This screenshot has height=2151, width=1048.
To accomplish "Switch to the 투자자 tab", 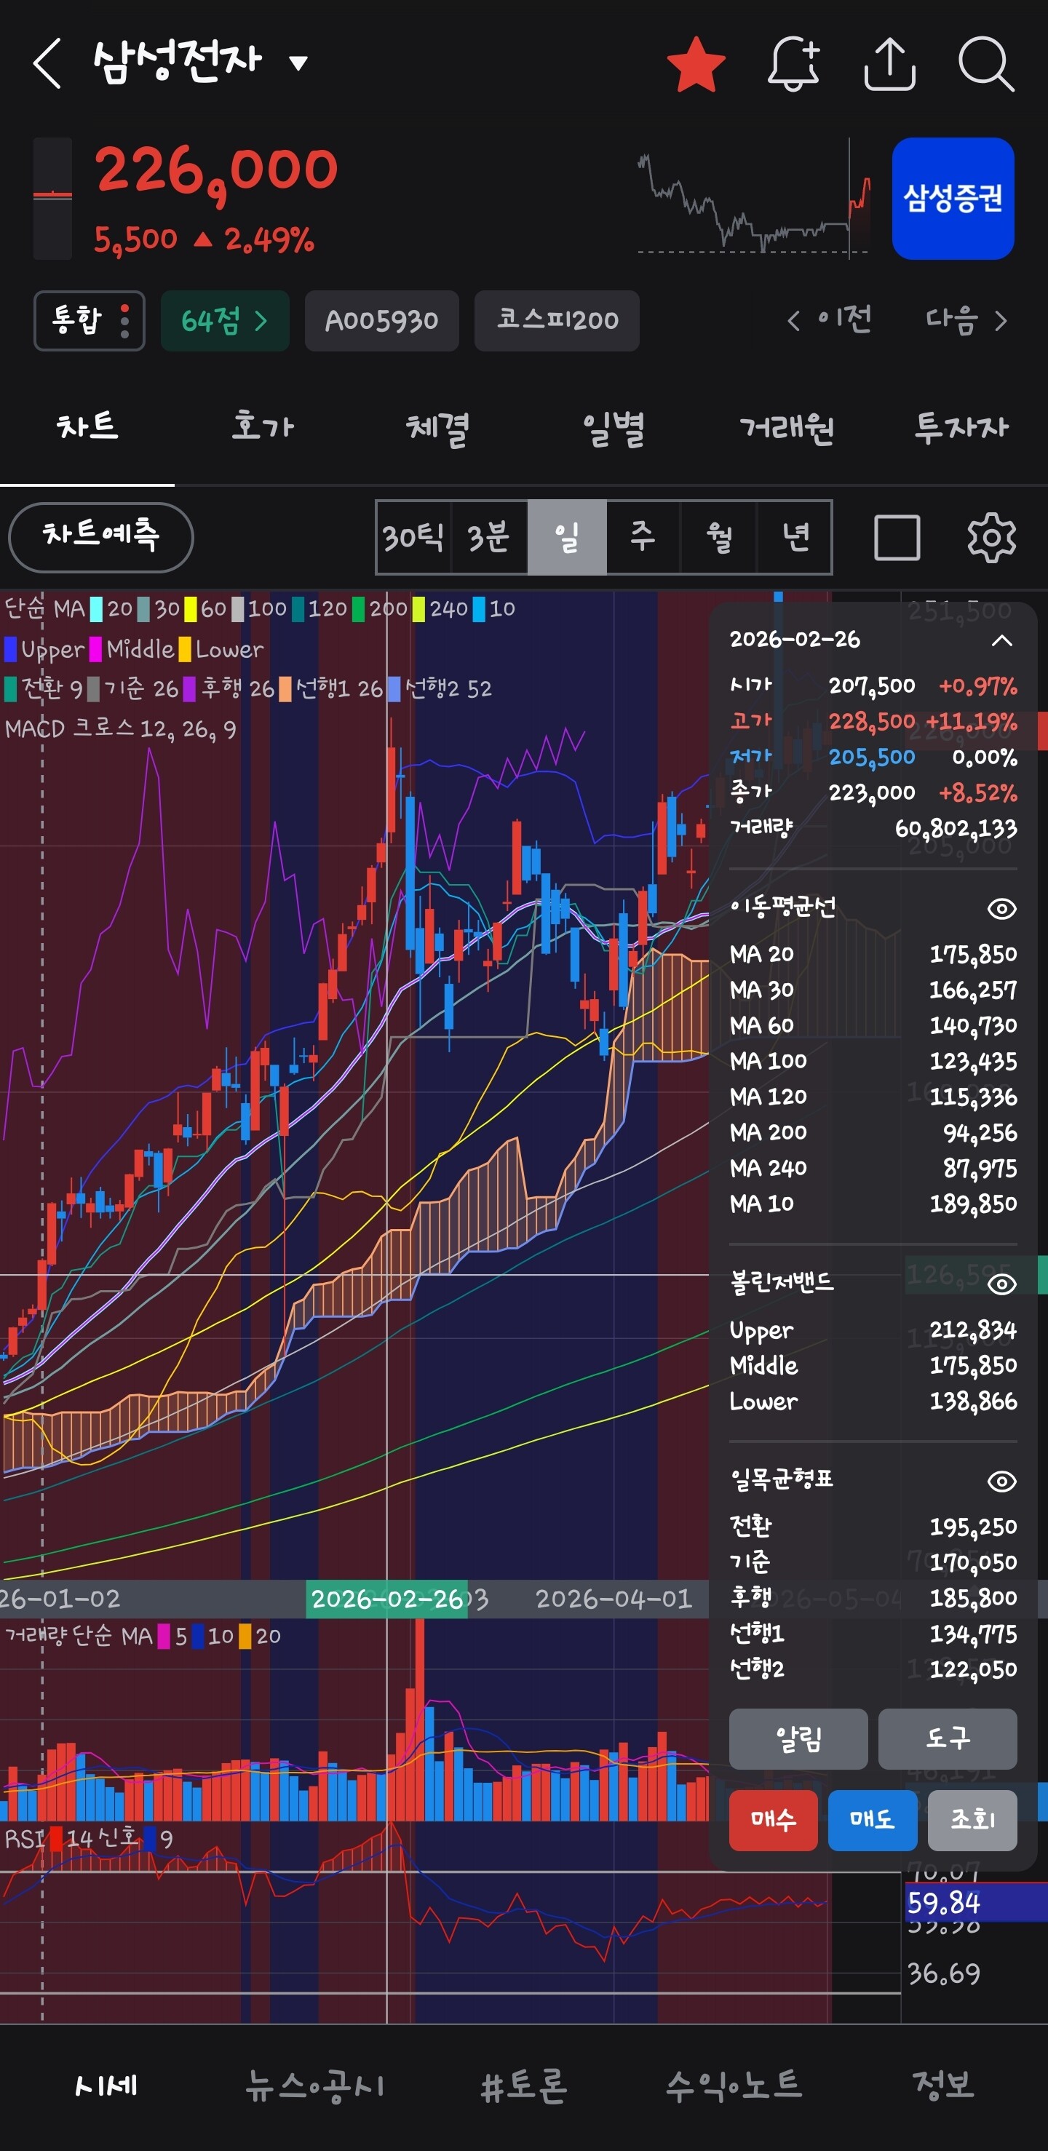I will click(961, 428).
